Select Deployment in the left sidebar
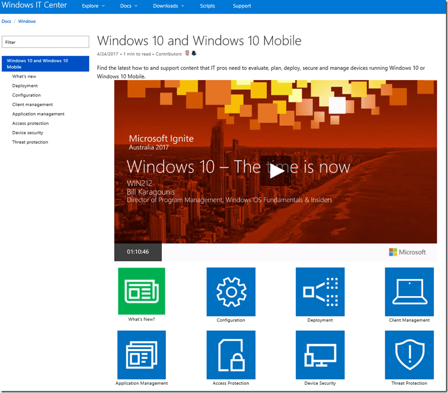The width and height of the screenshot is (448, 393). pos(25,86)
